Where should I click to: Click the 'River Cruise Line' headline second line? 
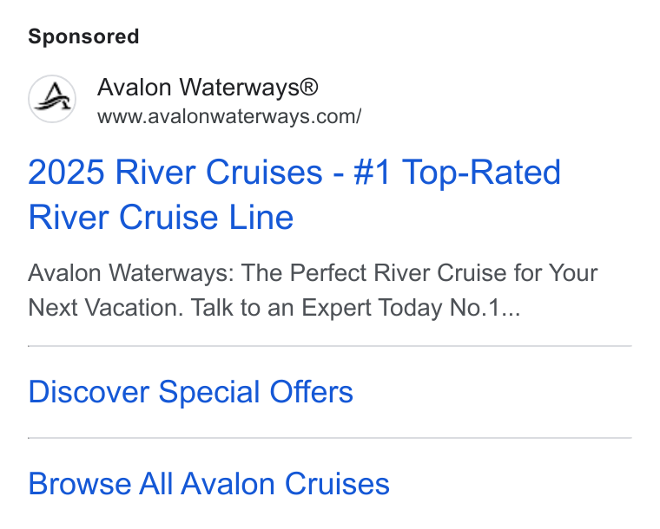(161, 217)
